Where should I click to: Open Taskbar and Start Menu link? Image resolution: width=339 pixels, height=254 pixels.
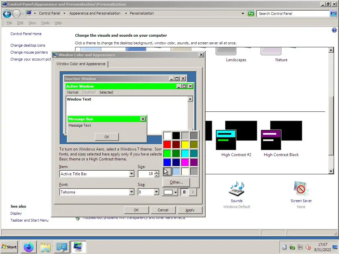(29, 220)
